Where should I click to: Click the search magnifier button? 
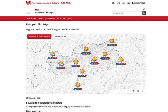pos(144,13)
